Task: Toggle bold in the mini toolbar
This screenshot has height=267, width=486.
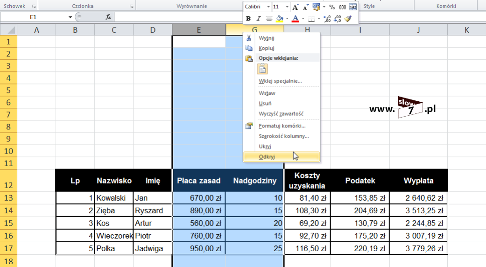Action: tap(248, 19)
